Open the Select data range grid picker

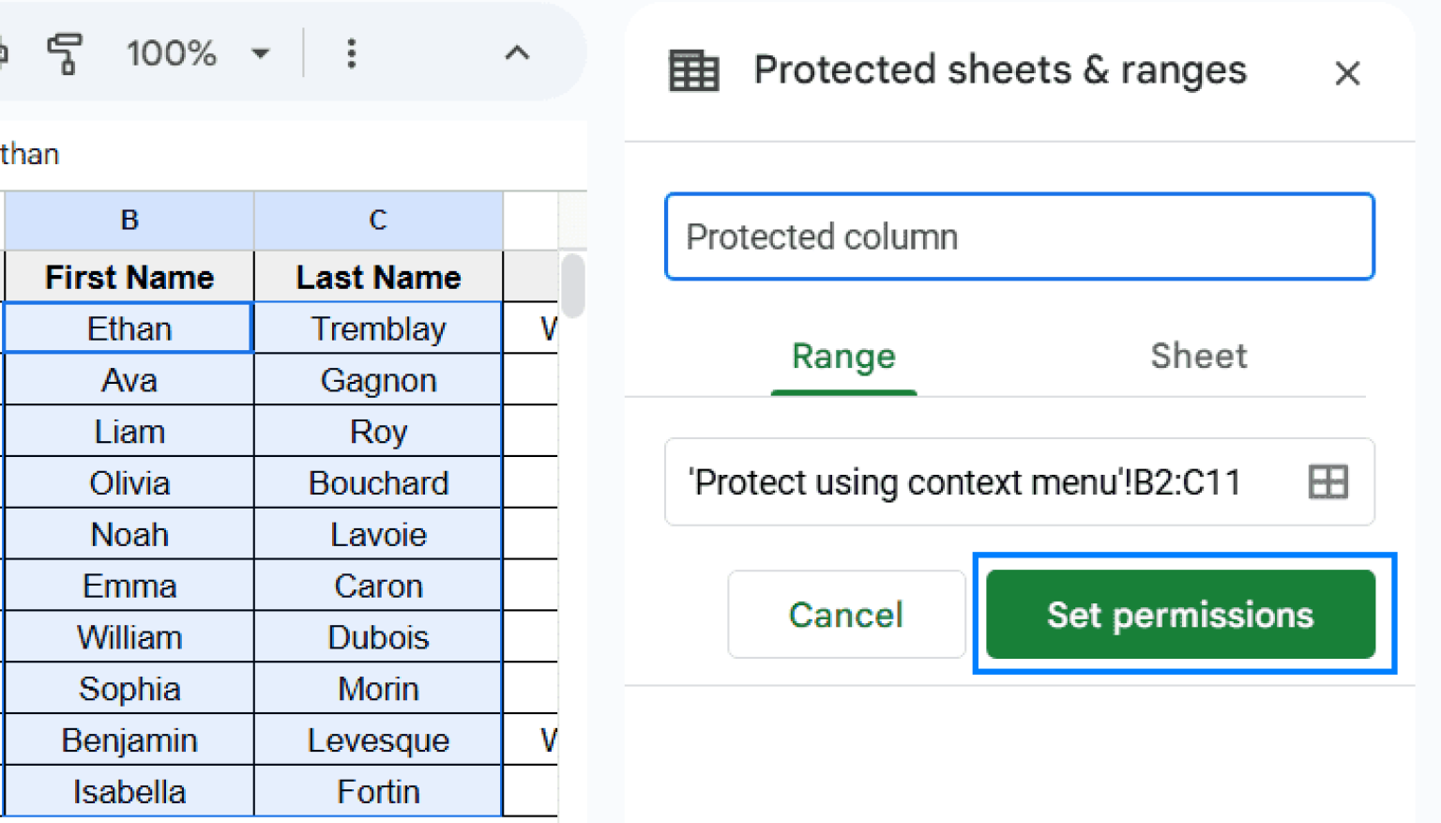coord(1327,481)
